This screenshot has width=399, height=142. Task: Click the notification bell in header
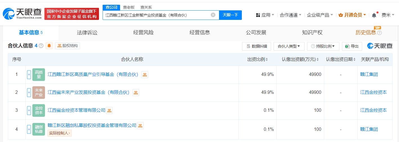coord(374,15)
